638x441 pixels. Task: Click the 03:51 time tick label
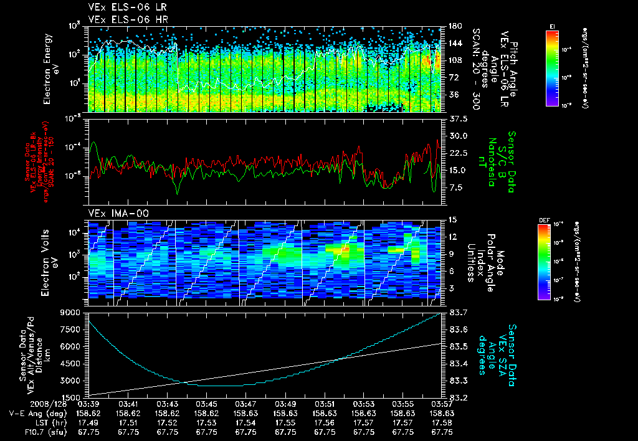[324, 404]
